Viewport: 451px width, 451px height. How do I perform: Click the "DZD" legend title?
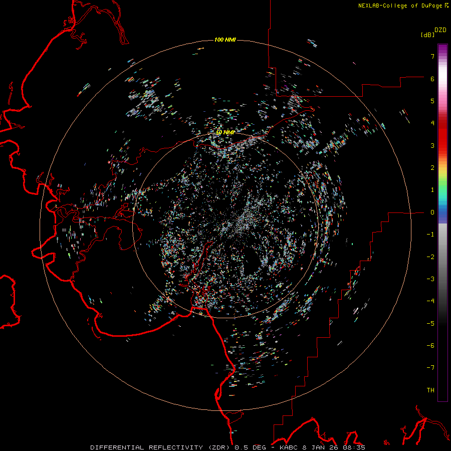440,30
